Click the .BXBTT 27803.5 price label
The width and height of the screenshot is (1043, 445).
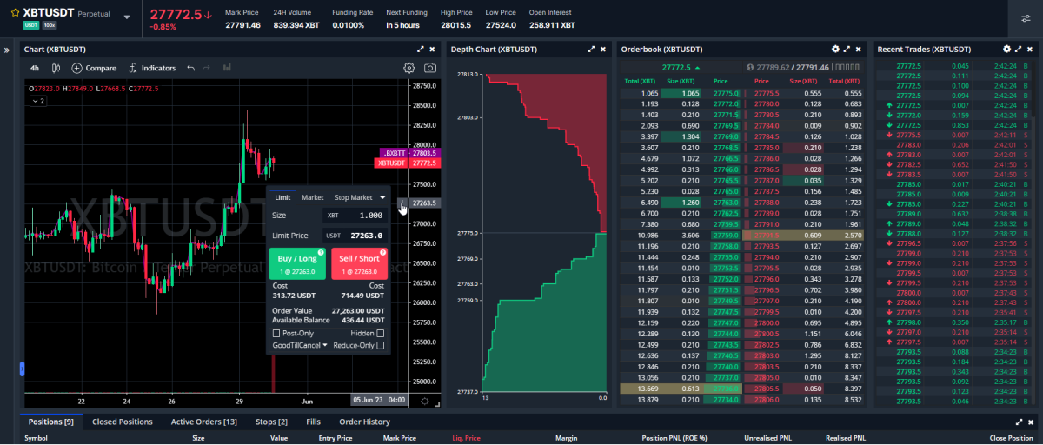[410, 152]
